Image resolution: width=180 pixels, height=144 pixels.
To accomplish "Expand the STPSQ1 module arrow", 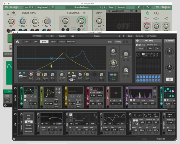I will (126, 91).
